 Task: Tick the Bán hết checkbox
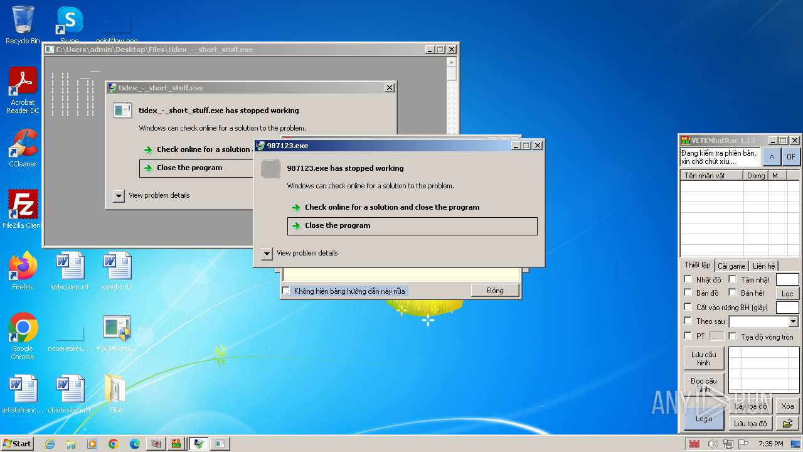[x=732, y=293]
